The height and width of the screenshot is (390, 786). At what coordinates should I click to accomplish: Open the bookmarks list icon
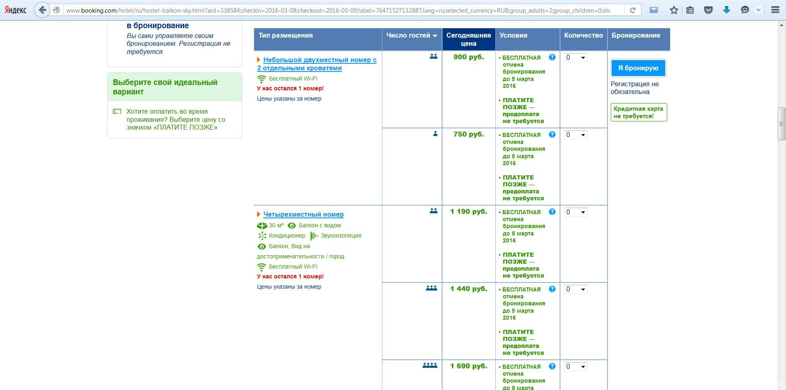[690, 10]
